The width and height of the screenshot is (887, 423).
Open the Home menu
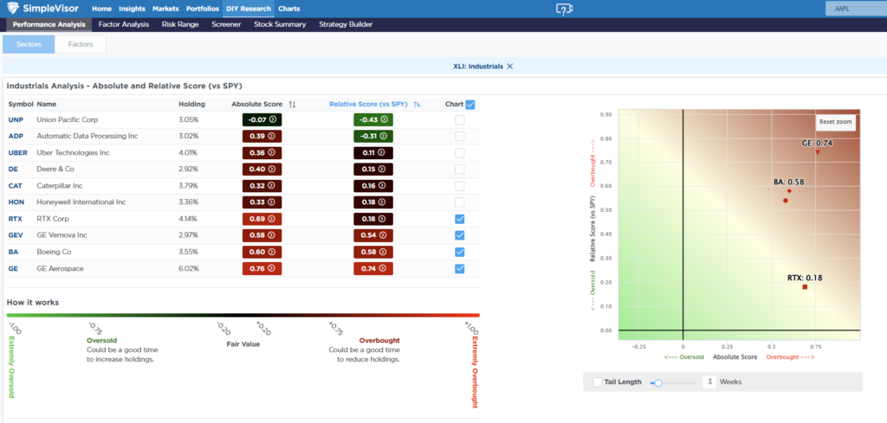(x=102, y=9)
